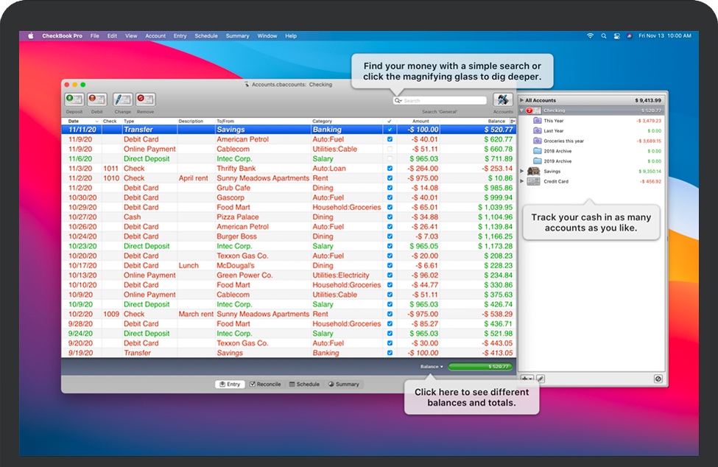The height and width of the screenshot is (467, 718).
Task: Uncheck the cleared mark on the Savings transfer
Action: [388, 128]
